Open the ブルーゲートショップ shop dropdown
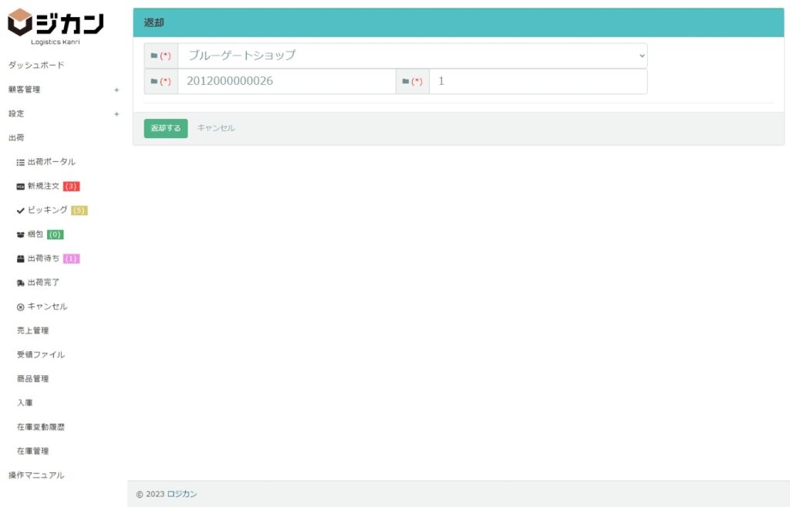This screenshot has width=790, height=507. (x=412, y=56)
